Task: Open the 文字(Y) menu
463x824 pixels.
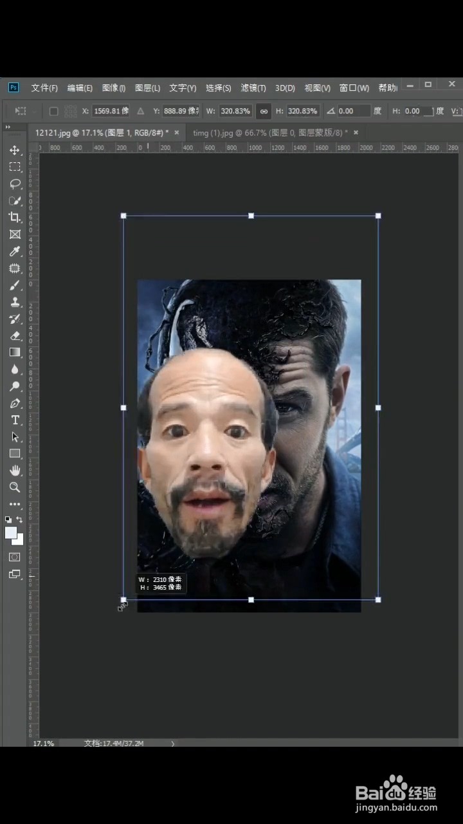Action: (x=183, y=88)
